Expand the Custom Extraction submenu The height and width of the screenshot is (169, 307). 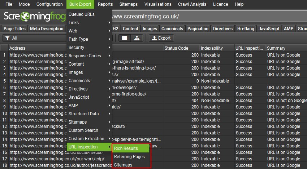pyautogui.click(x=89, y=138)
